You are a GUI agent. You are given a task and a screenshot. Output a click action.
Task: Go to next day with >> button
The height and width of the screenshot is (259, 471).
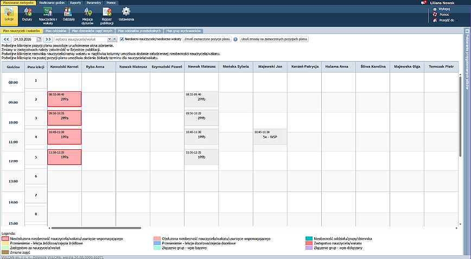pyautogui.click(x=48, y=39)
